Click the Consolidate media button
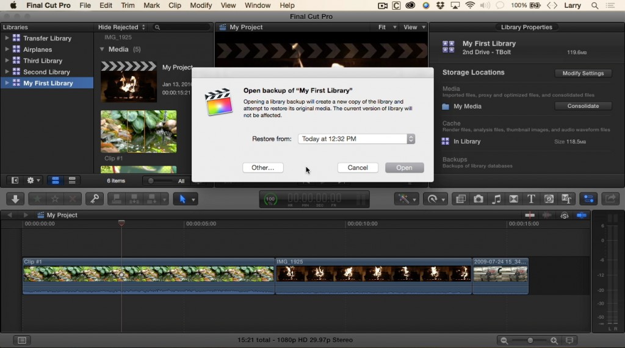625x348 pixels. pyautogui.click(x=583, y=106)
